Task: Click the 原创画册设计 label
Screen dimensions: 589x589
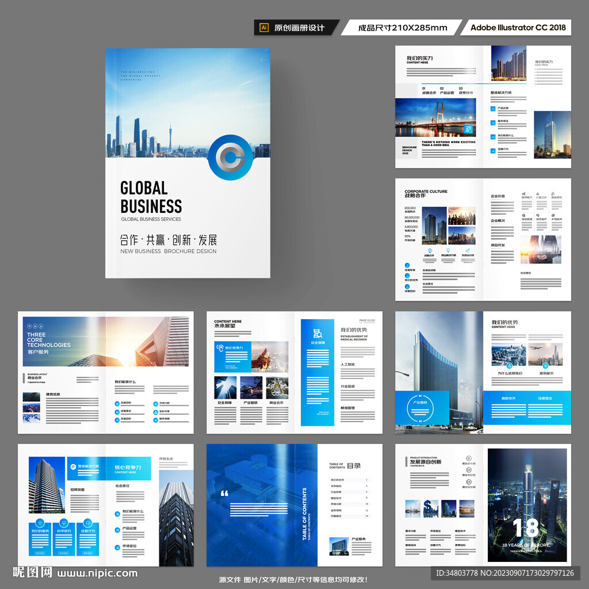Action: click(x=299, y=28)
